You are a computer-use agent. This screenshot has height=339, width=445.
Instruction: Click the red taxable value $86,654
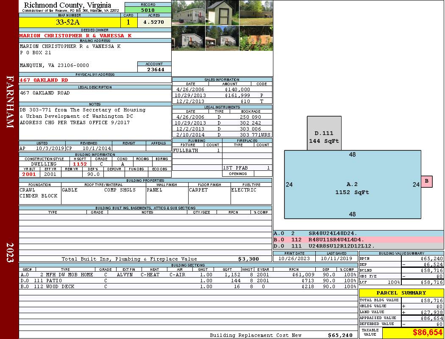pos(427,333)
